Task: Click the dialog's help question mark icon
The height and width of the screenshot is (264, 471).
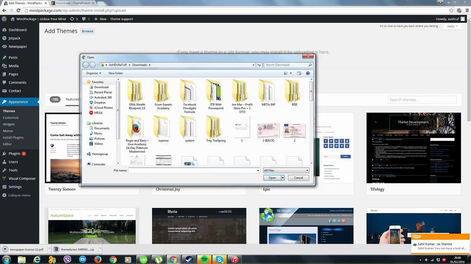Action: pyautogui.click(x=308, y=73)
